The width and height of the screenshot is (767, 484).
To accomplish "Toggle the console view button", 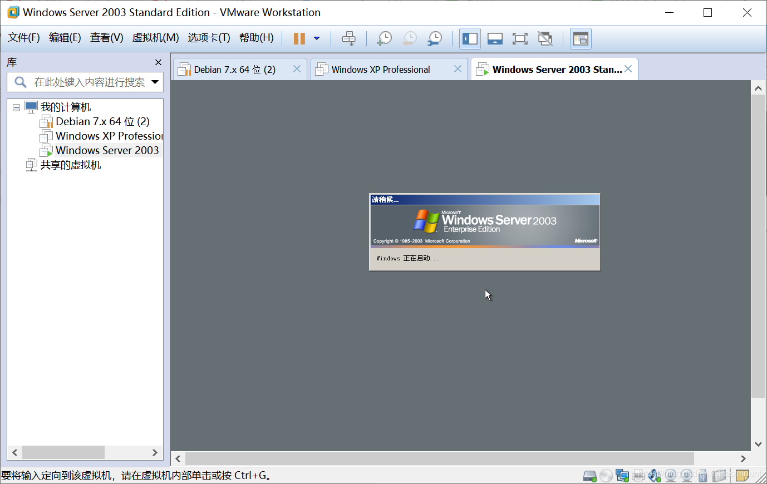I will click(581, 38).
